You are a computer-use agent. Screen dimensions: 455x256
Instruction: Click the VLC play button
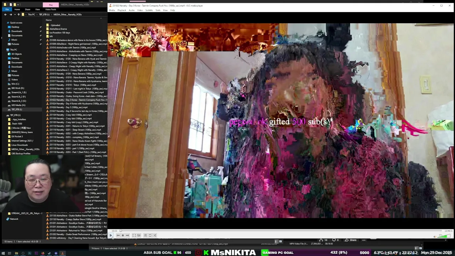click(111, 235)
